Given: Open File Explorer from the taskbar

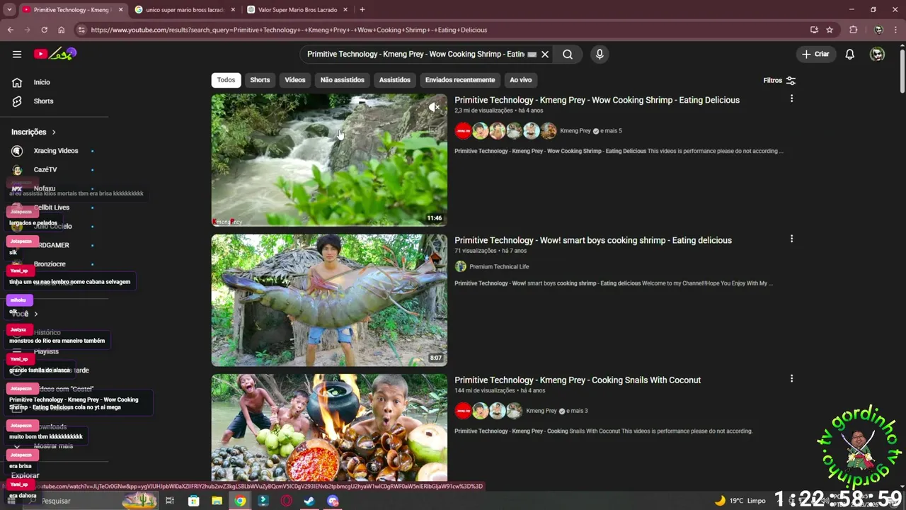Looking at the screenshot, I should tap(217, 501).
